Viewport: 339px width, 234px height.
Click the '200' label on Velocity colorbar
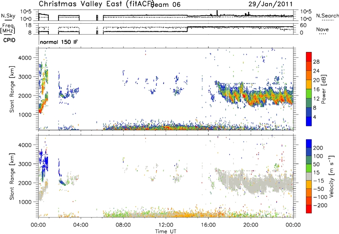(x=318, y=148)
